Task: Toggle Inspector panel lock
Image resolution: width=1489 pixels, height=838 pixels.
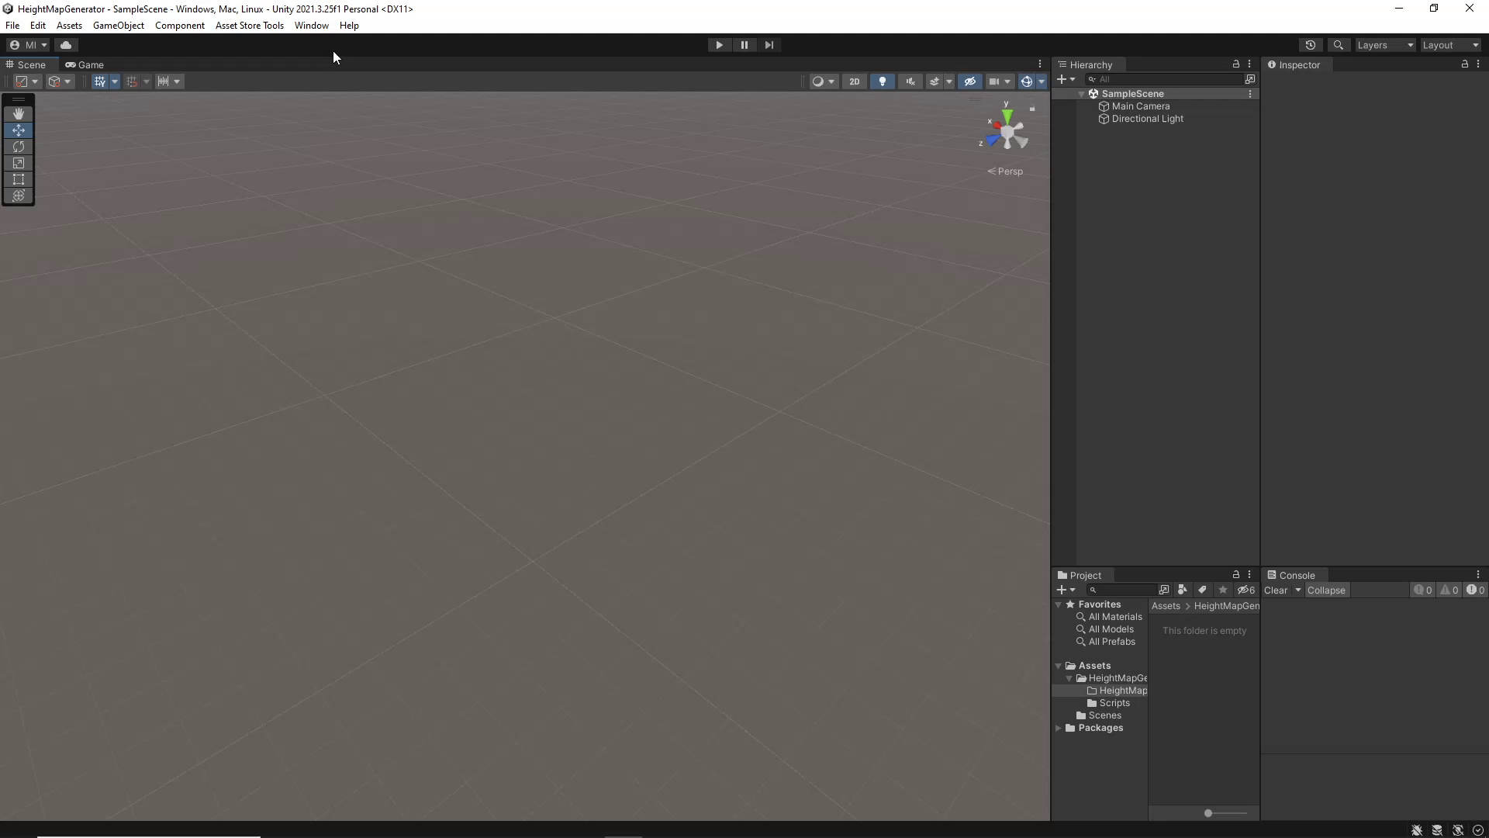Action: point(1464,64)
